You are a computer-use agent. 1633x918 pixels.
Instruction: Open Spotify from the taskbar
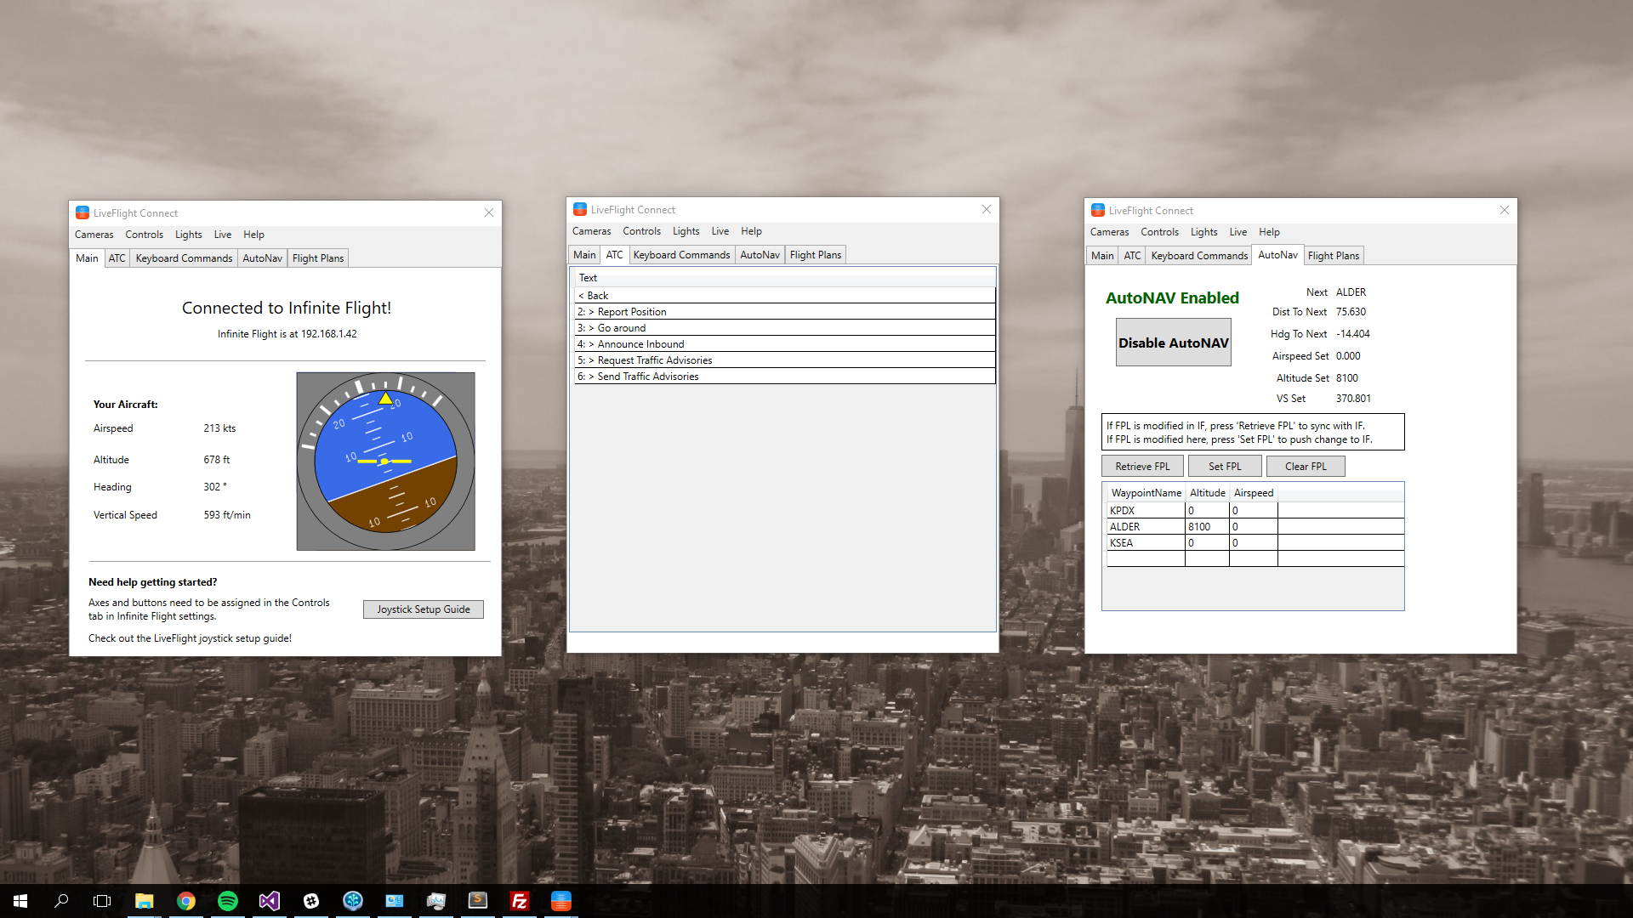click(x=227, y=901)
